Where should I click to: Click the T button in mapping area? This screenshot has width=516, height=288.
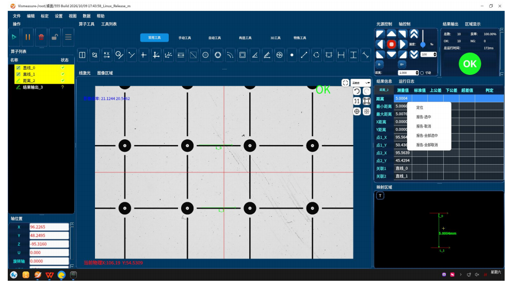coord(380,196)
